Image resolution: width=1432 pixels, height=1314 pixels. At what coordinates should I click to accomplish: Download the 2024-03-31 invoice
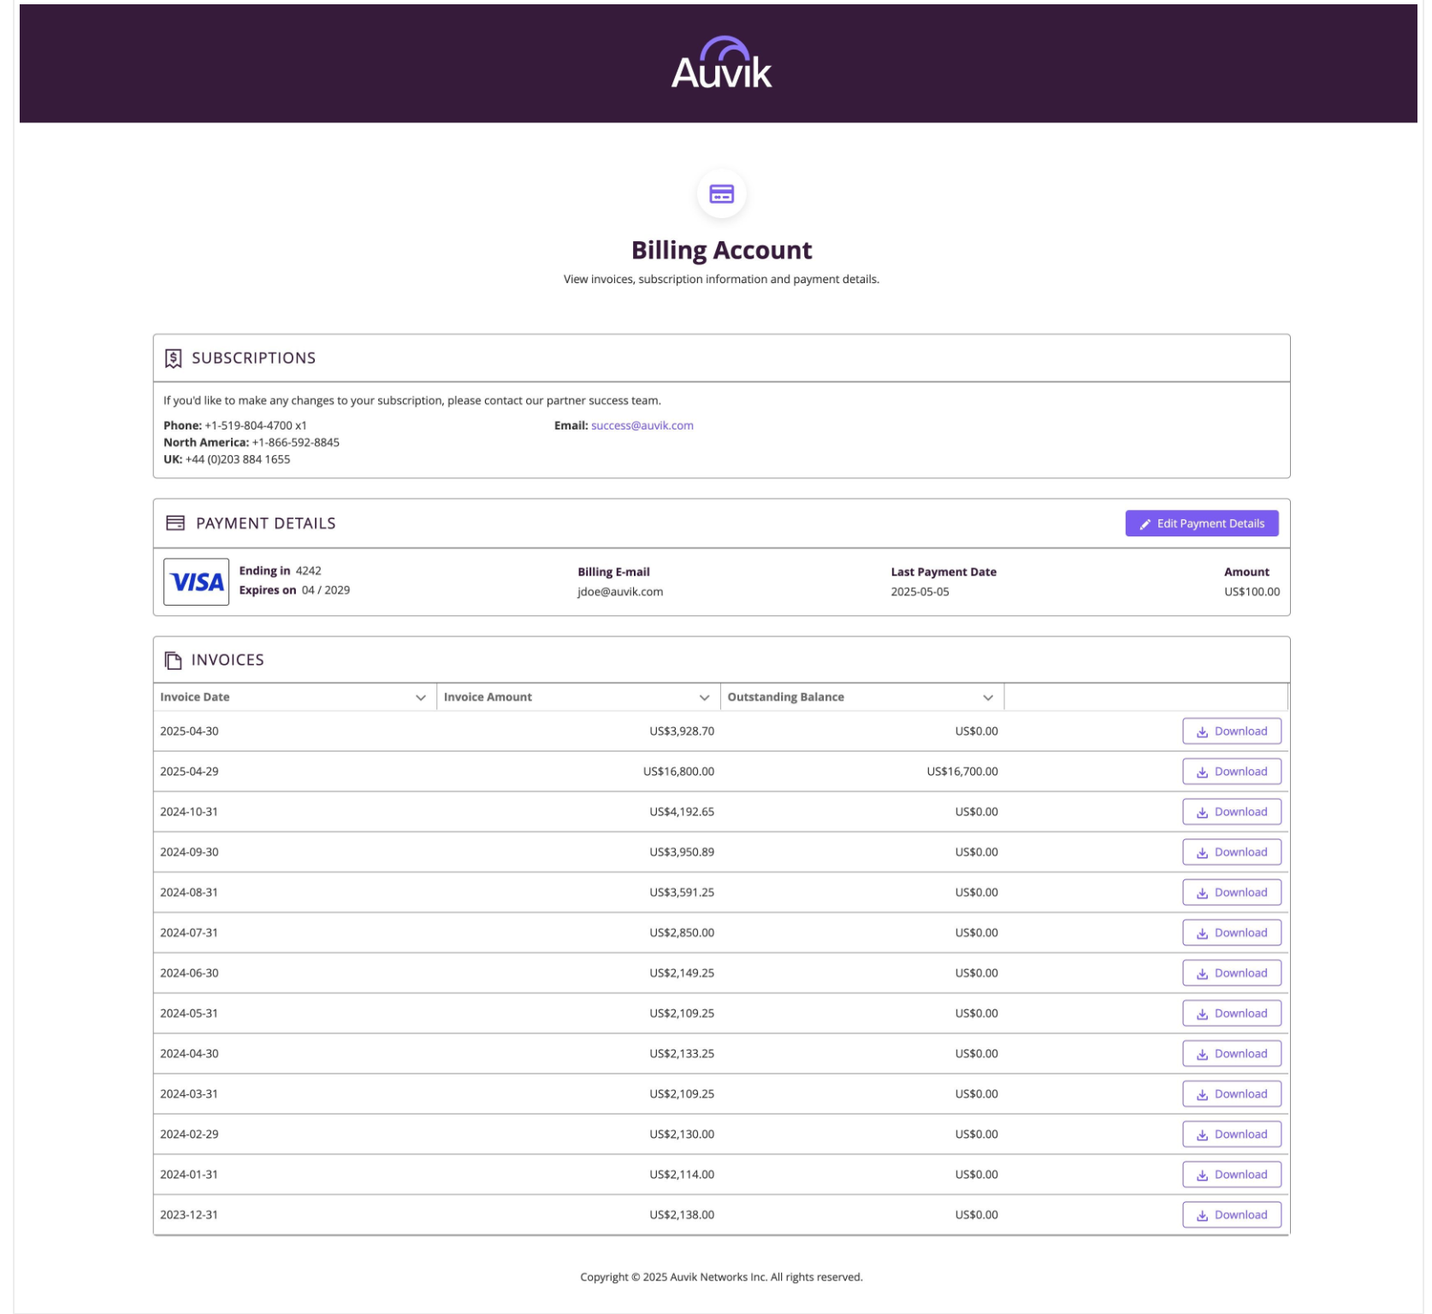coord(1232,1093)
